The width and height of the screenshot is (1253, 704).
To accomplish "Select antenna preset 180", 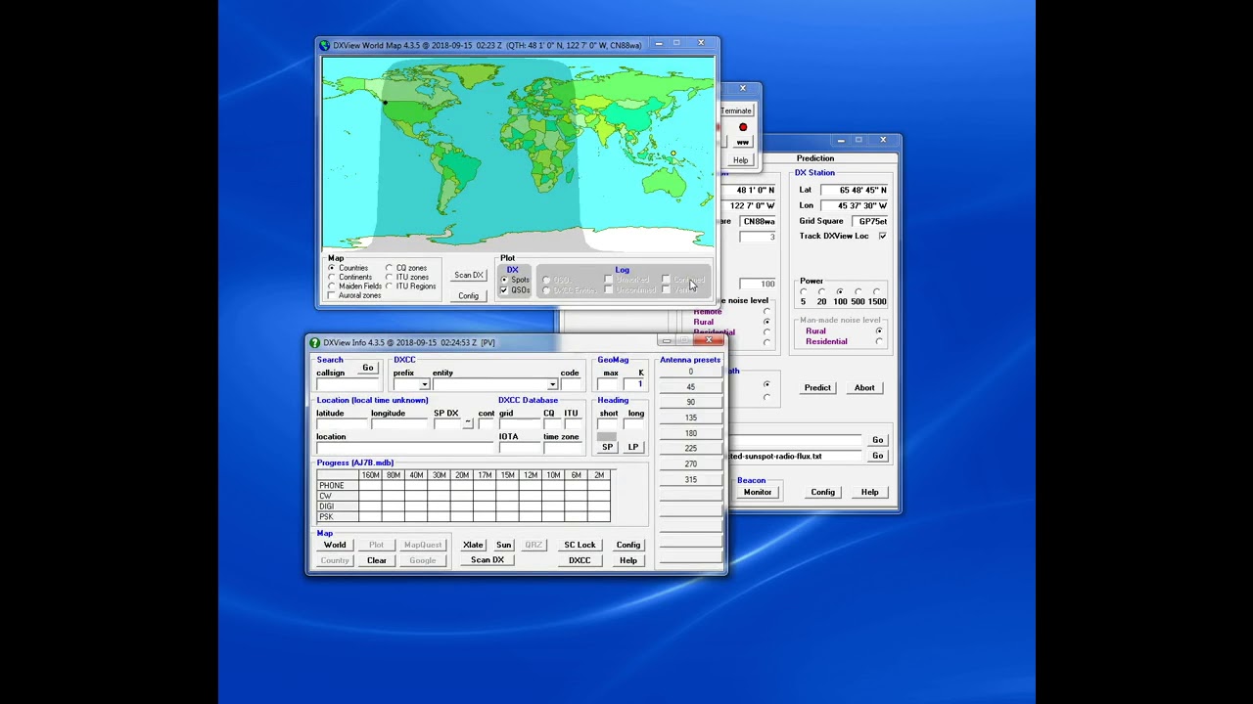I will (x=691, y=433).
